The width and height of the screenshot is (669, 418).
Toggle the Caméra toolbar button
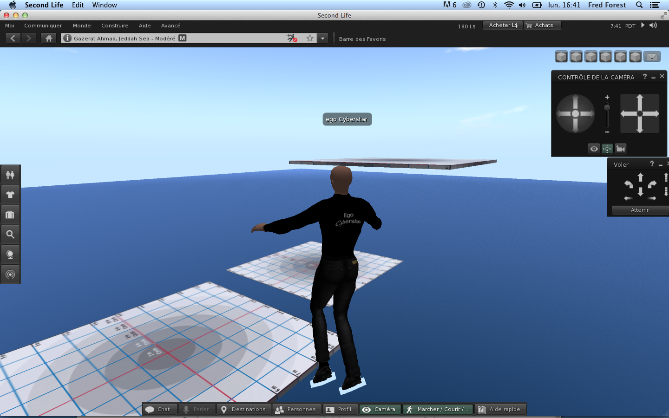click(x=380, y=409)
